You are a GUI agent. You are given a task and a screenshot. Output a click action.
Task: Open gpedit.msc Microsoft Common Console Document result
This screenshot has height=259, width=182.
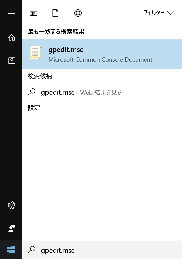click(x=102, y=54)
